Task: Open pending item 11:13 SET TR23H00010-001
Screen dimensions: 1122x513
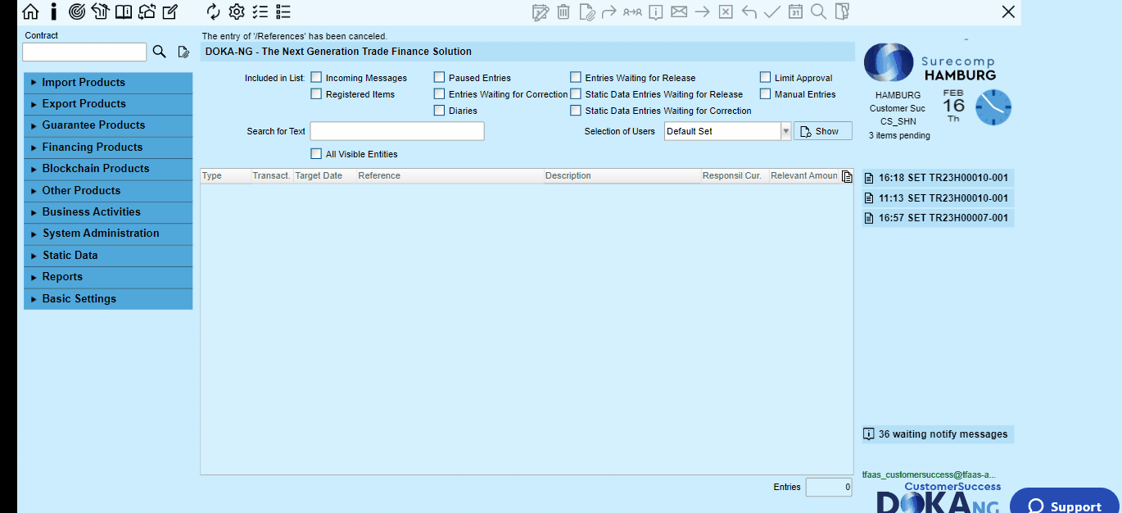Action: tap(938, 198)
